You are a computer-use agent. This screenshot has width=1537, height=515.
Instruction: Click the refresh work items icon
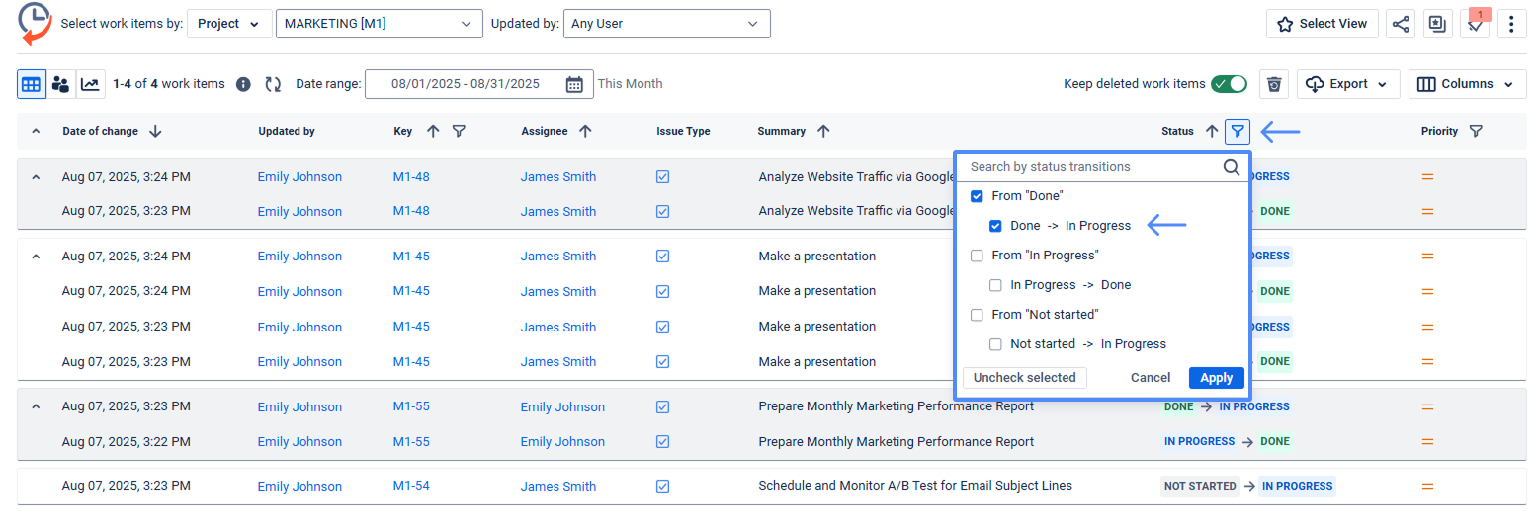click(x=273, y=84)
